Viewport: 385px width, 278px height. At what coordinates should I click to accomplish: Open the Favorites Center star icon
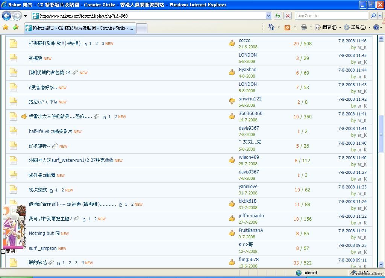(5, 27)
